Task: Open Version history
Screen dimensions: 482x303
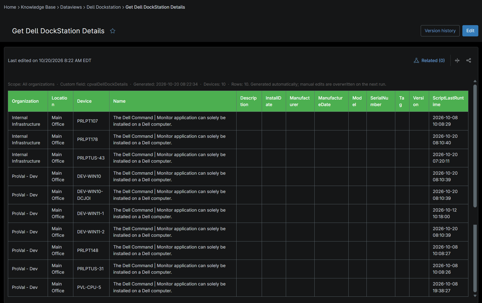Action: click(x=440, y=31)
